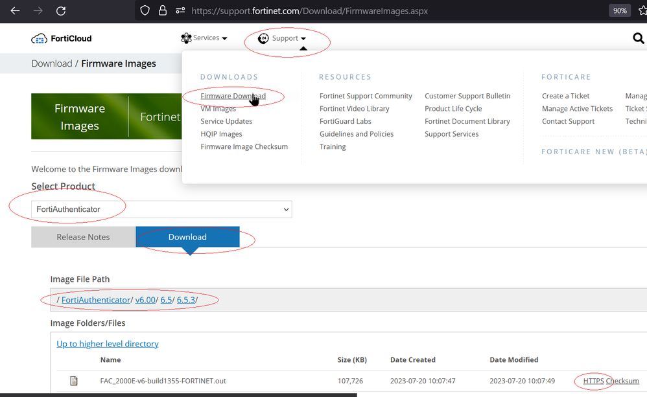This screenshot has width=647, height=397.
Task: Choose Firmware Download from Downloads menu
Action: coord(233,96)
